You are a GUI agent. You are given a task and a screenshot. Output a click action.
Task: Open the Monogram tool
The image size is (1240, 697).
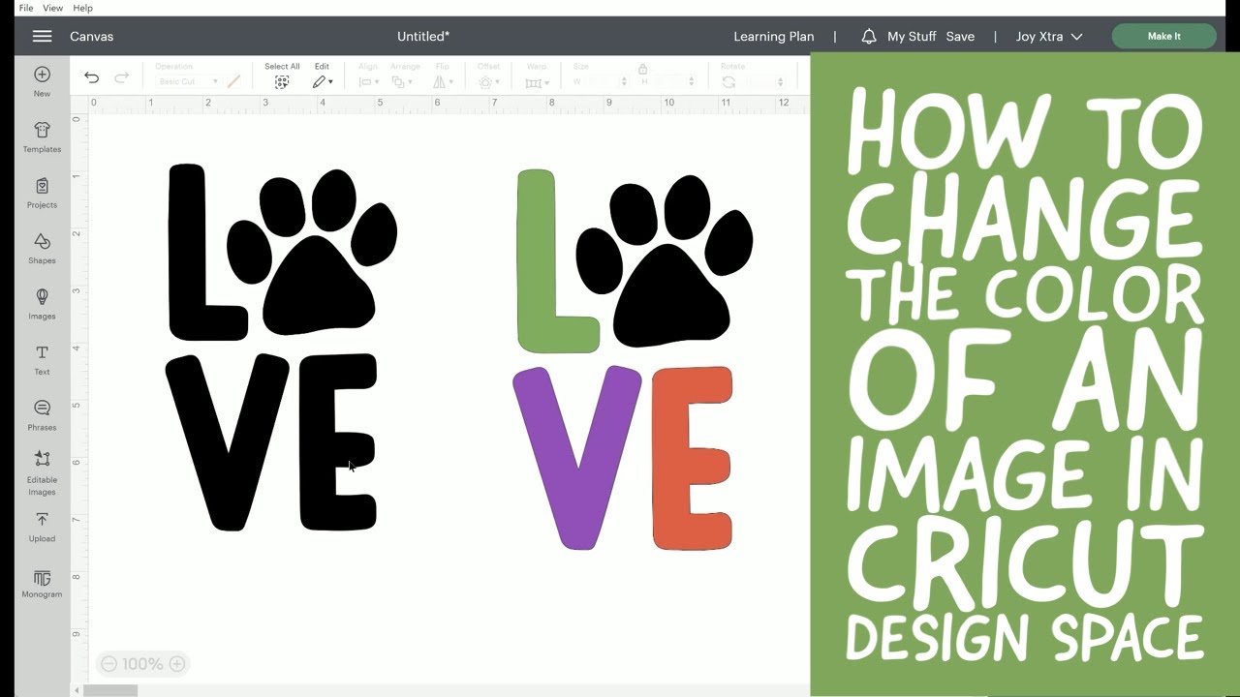(42, 584)
